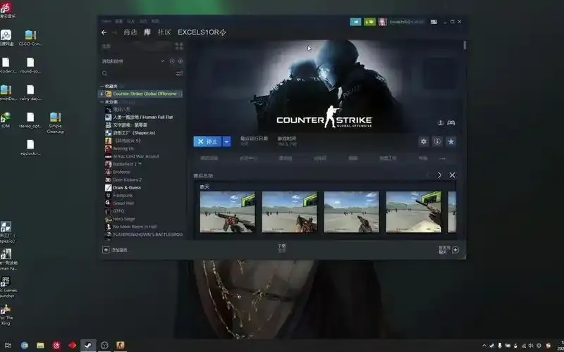Image resolution: width=564 pixels, height=352 pixels.
Task: Open the three-dots more menu in game tabs
Action: [x=443, y=158]
